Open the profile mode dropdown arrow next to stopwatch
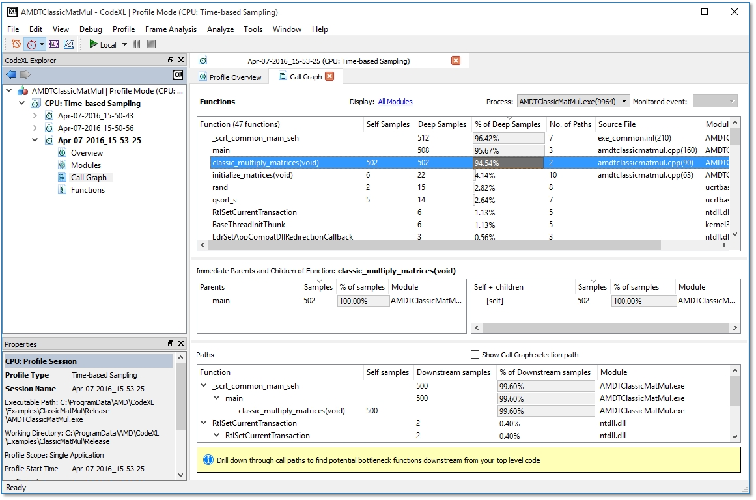The height and width of the screenshot is (500, 756). [x=42, y=44]
